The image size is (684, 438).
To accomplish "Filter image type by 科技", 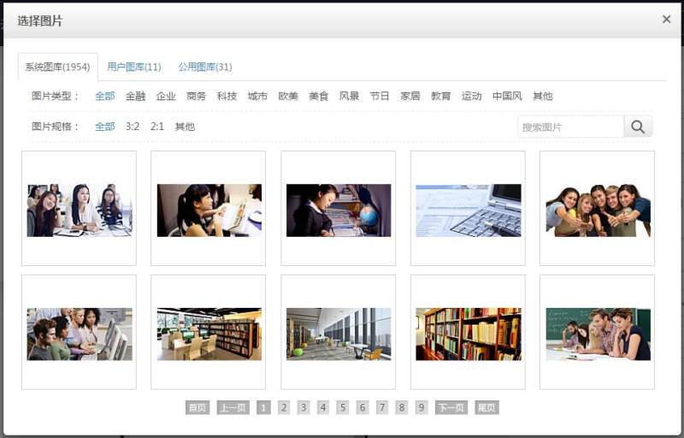I will pos(227,96).
